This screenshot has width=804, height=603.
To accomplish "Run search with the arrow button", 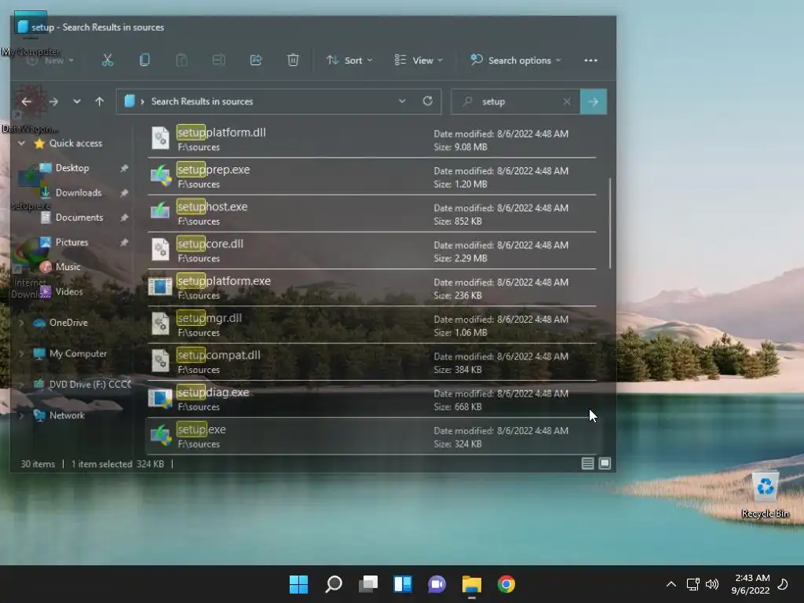I will tap(594, 101).
